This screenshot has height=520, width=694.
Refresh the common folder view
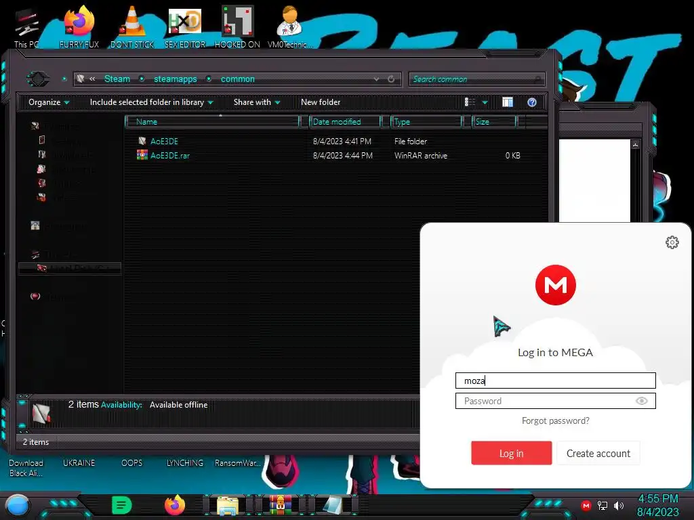tap(391, 79)
